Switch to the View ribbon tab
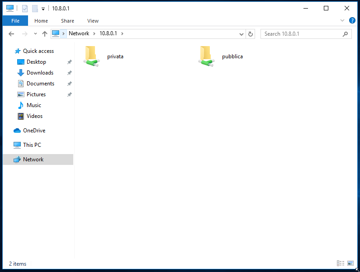Screen dimensions: 360x272 coord(93,21)
